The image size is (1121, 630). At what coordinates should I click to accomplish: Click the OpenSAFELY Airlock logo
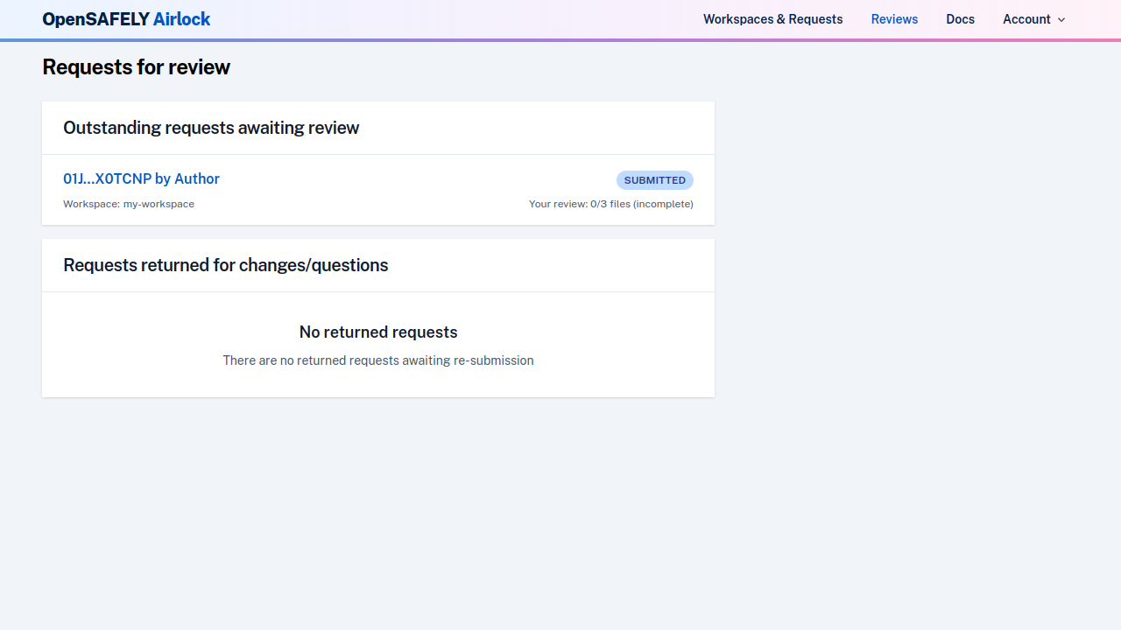point(125,18)
